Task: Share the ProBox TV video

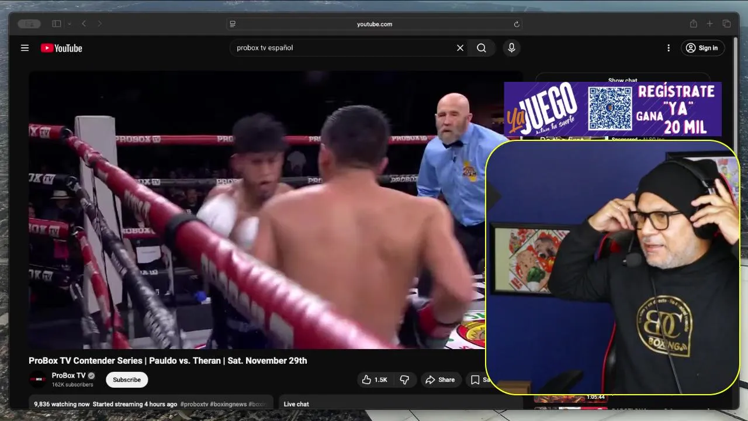Action: pos(440,379)
